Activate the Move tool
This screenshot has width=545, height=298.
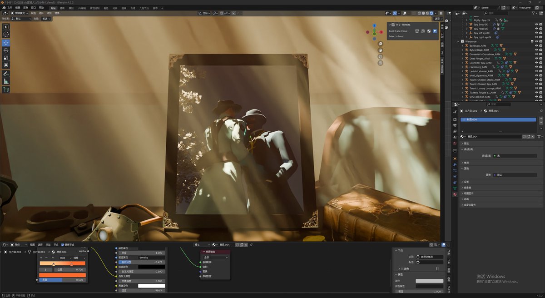click(x=6, y=43)
